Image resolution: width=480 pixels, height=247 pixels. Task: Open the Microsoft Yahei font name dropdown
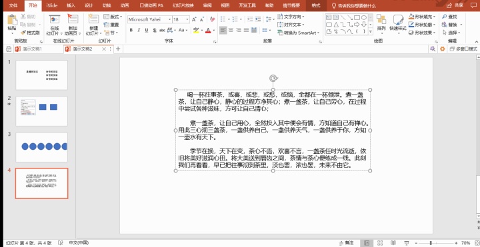169,19
